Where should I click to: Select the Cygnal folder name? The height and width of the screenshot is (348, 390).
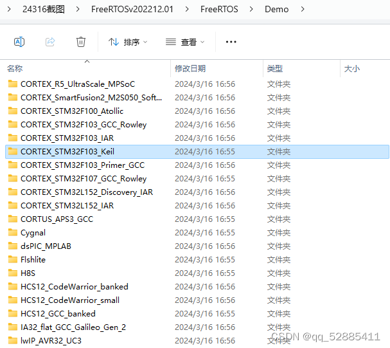click(33, 232)
